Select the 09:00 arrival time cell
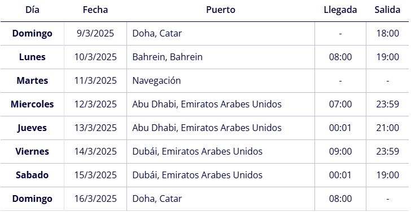This screenshot has width=411, height=212. 340,151
